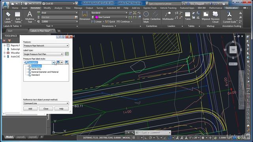
Task: Open the style edit options dropdown arrow
Action: pos(62,62)
